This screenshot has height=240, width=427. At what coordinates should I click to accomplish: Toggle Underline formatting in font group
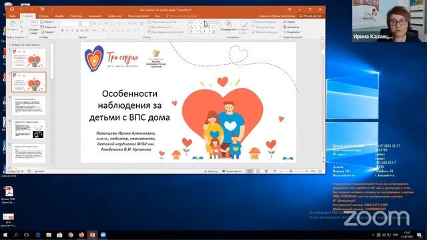(x=72, y=31)
